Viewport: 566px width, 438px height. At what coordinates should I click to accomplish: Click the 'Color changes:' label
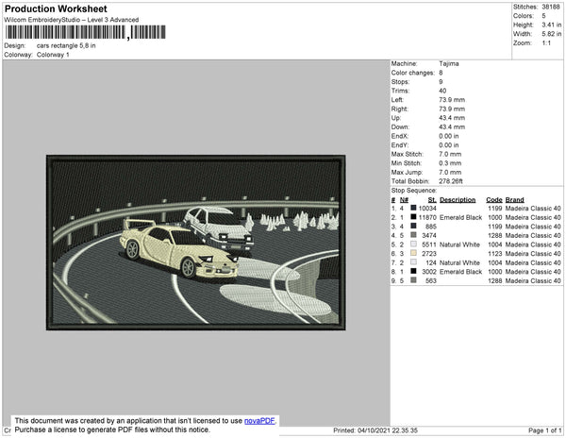[413, 73]
